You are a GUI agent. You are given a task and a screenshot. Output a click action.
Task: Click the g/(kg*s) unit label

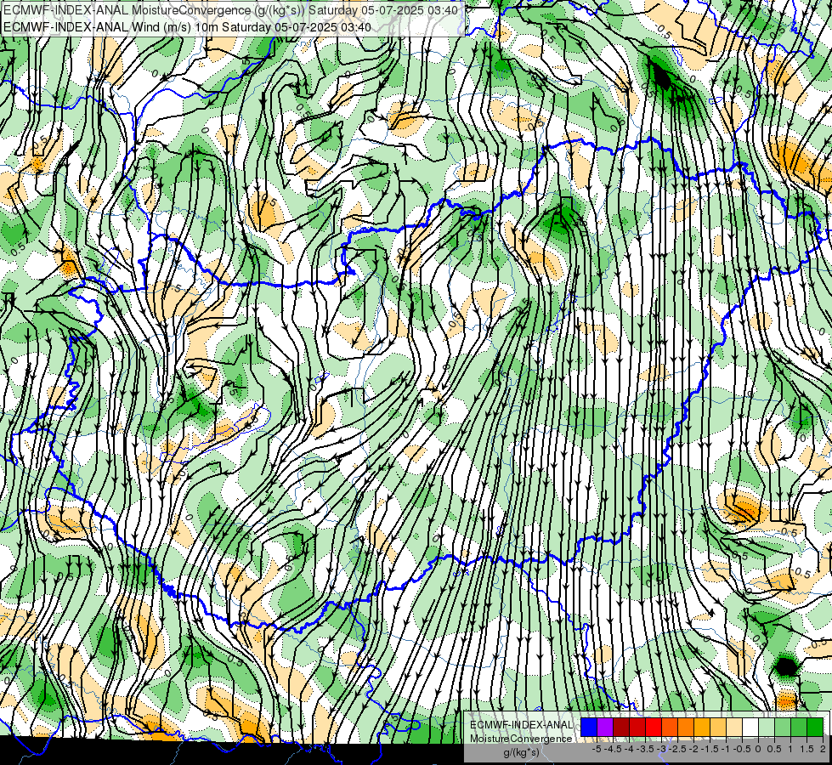[x=521, y=753]
